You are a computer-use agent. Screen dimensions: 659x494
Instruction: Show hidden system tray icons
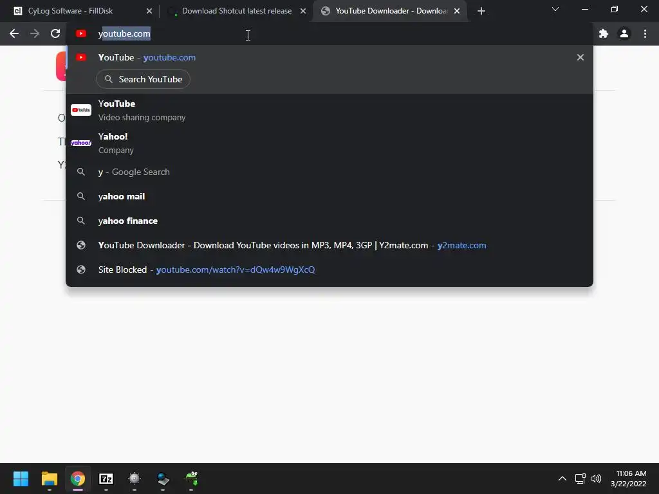pyautogui.click(x=562, y=479)
